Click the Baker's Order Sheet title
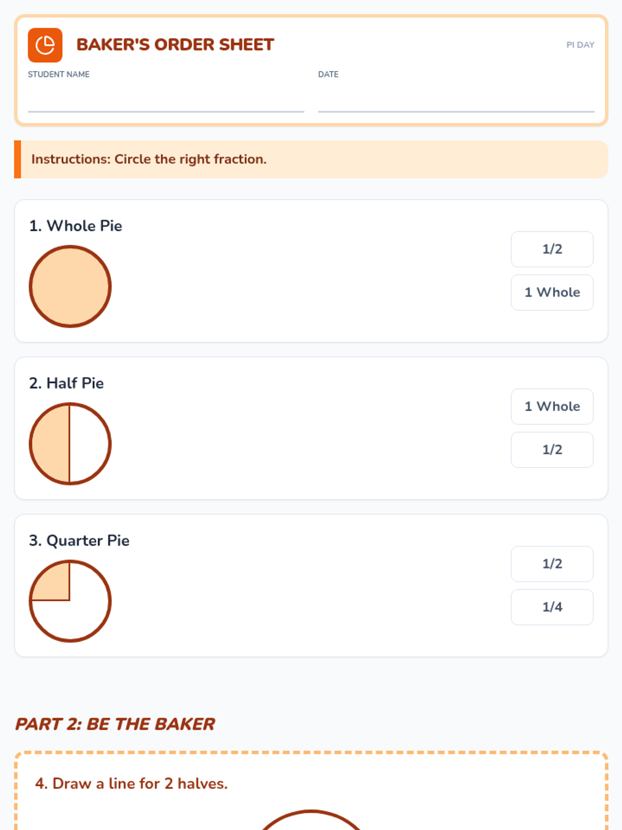 point(175,45)
